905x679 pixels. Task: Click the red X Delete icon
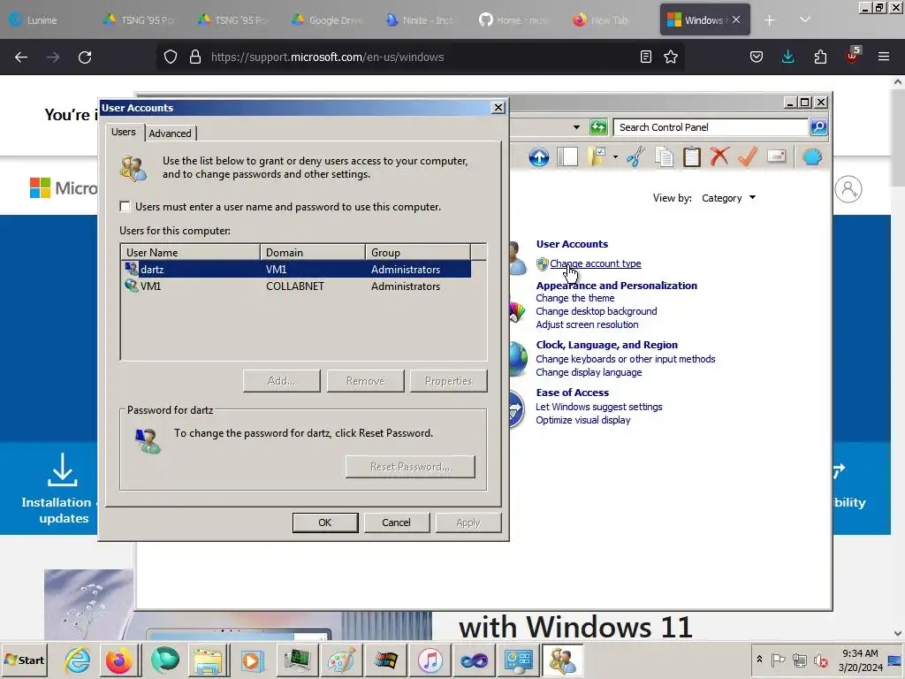pos(719,156)
